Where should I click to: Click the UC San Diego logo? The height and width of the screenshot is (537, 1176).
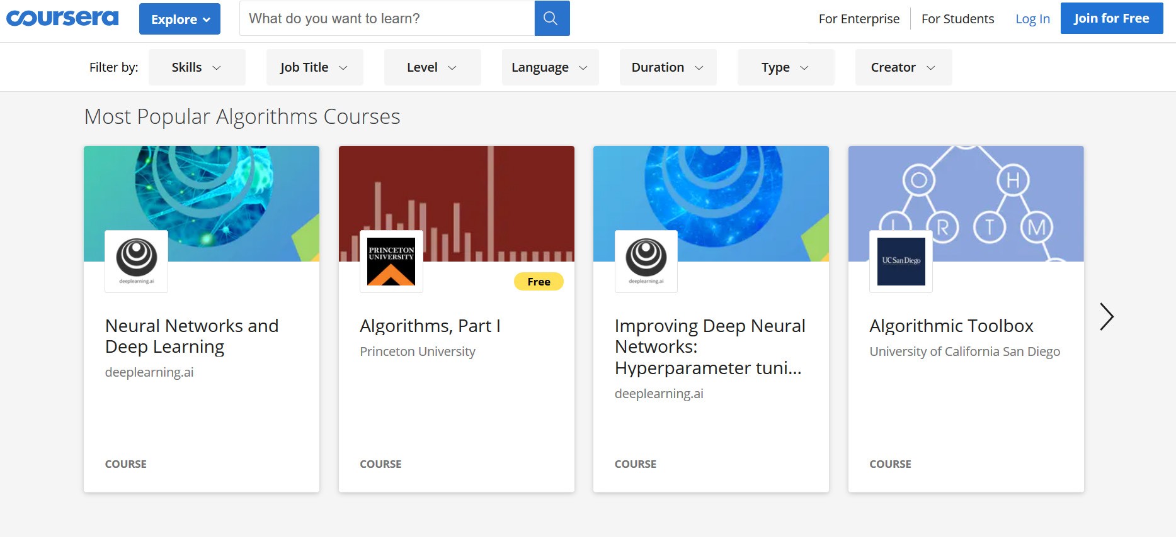click(901, 261)
